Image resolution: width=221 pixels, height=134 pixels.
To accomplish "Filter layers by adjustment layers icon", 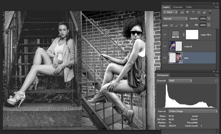I will (188, 12).
